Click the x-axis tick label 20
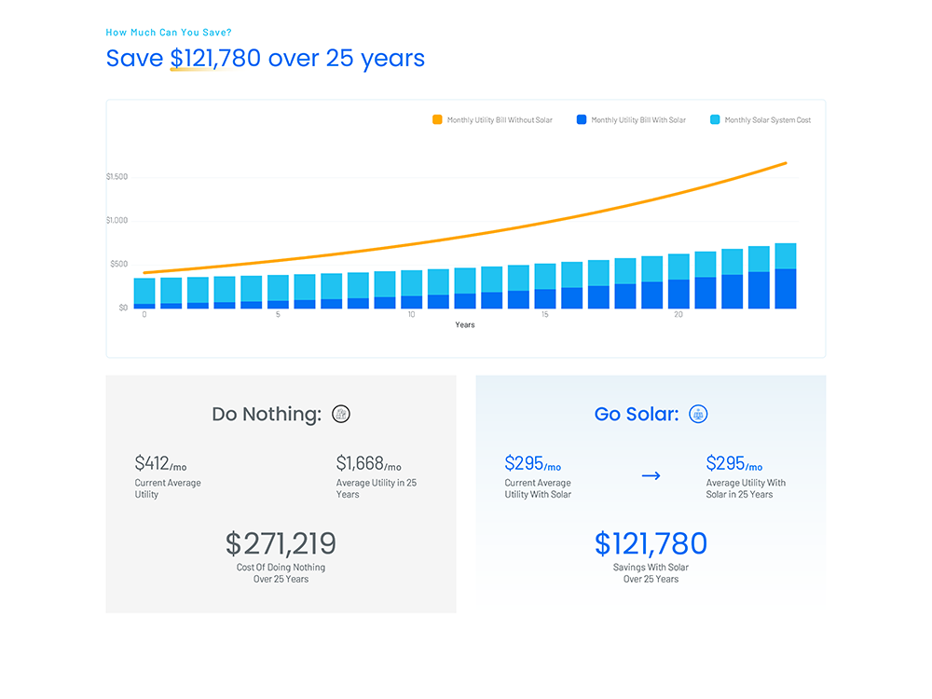 point(678,314)
